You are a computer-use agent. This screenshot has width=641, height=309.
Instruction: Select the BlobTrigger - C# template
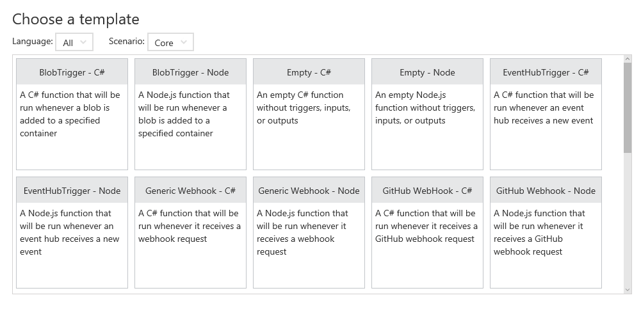coord(72,72)
